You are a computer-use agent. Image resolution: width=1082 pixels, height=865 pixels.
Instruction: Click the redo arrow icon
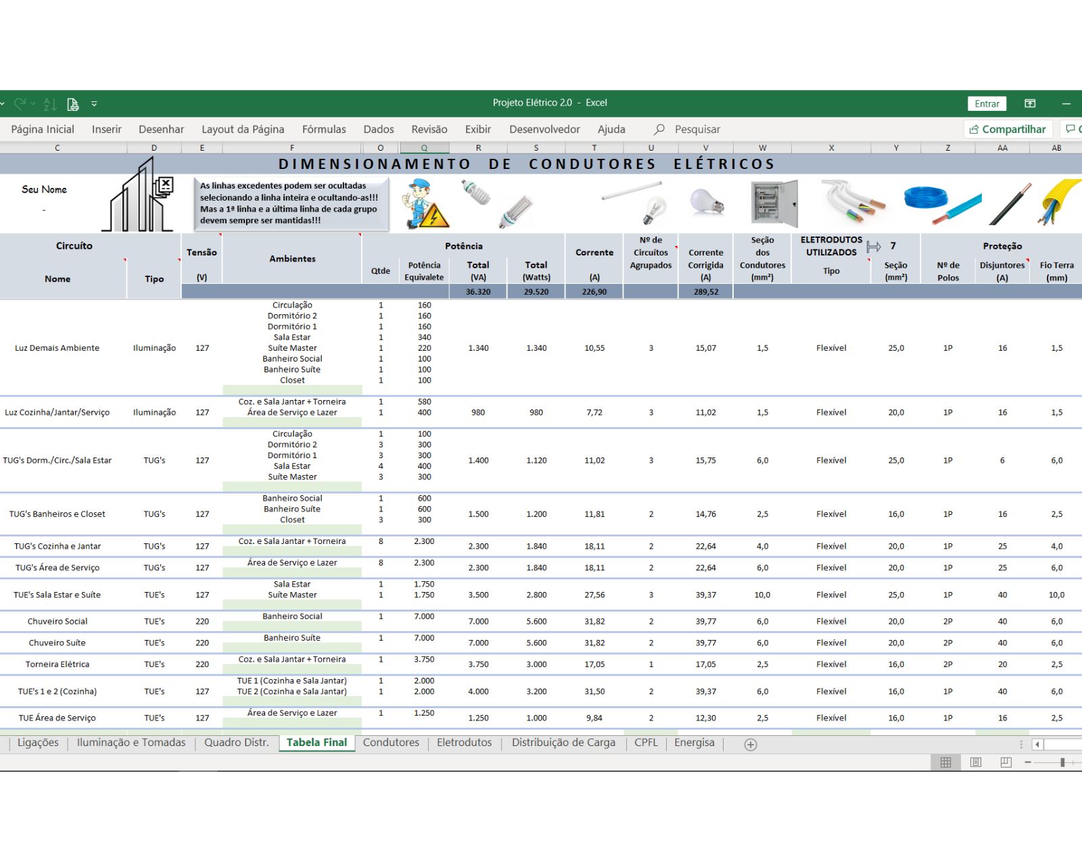coord(20,103)
